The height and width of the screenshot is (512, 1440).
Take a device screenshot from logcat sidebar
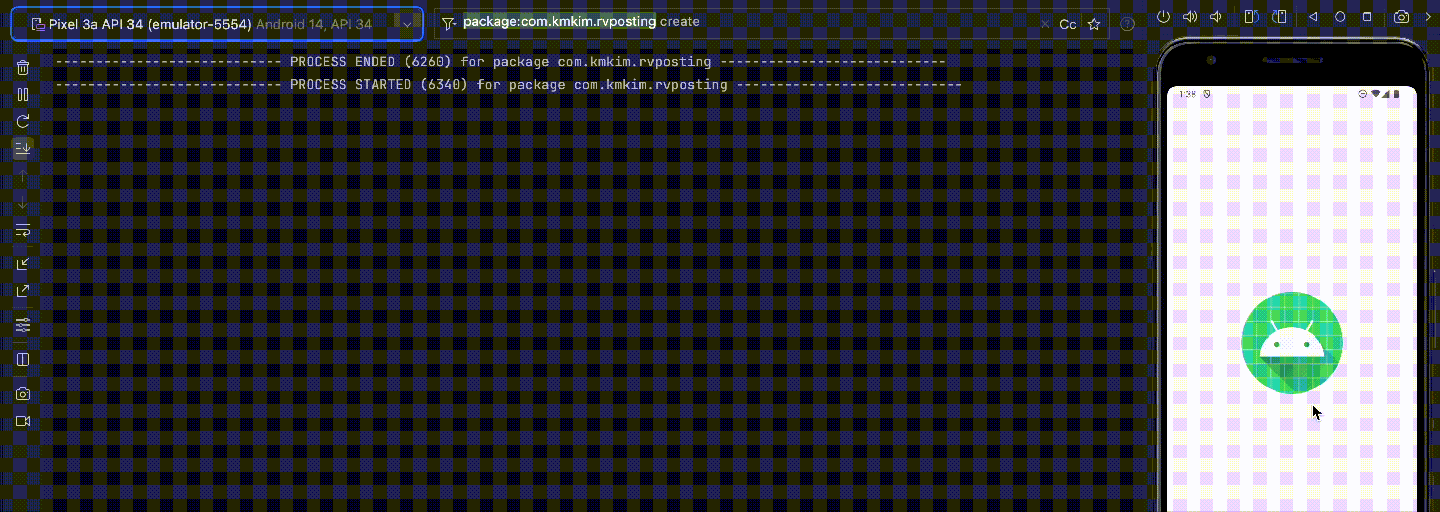coord(23,394)
